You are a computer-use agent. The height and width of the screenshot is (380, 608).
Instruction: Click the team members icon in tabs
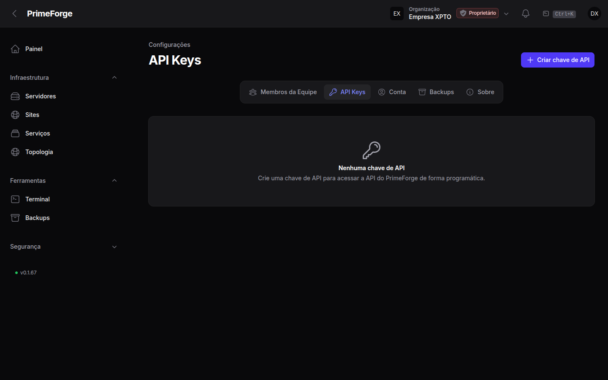point(253,92)
